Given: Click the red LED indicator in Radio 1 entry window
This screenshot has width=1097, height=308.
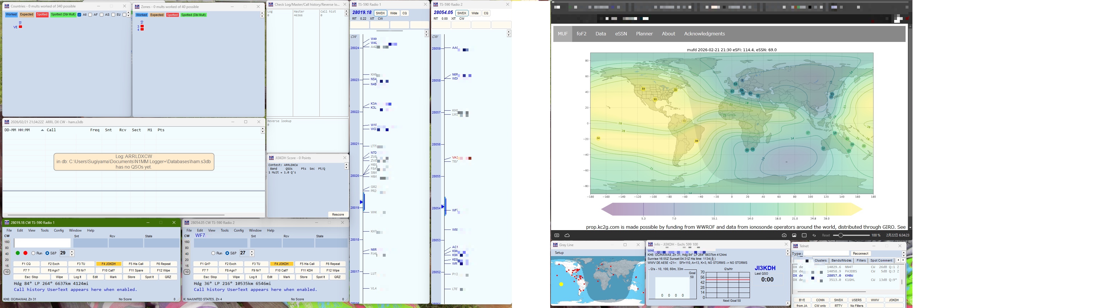Looking at the screenshot, I should pyautogui.click(x=25, y=253).
